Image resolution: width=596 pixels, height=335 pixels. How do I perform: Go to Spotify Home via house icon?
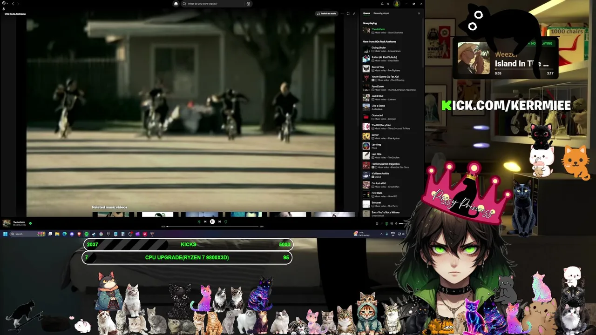pyautogui.click(x=176, y=4)
